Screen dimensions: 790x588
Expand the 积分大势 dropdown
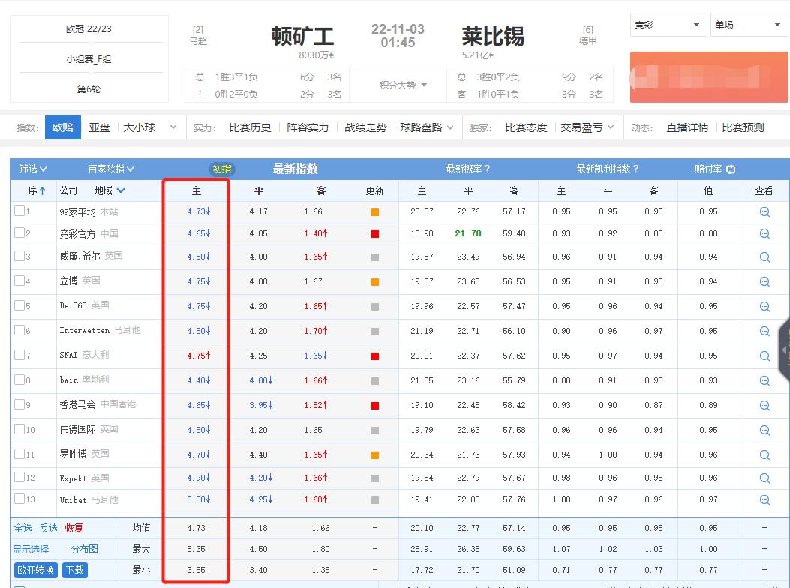398,85
